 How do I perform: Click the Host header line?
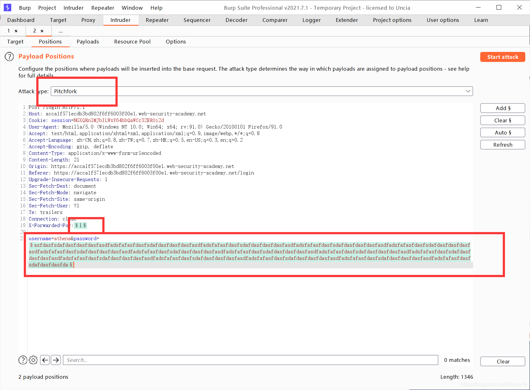[x=117, y=114]
